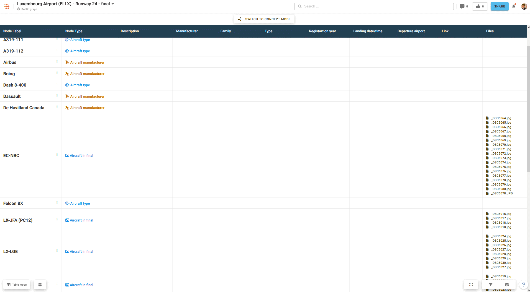Viewport: 530px width, 292px height.
Task: Open file _DSC5030.jpg
Action: coord(501,263)
